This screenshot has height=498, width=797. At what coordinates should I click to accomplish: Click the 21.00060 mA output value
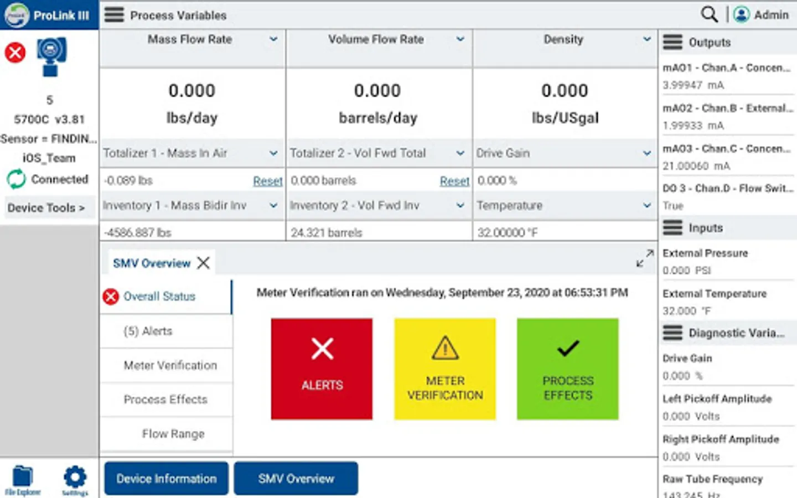(x=696, y=166)
